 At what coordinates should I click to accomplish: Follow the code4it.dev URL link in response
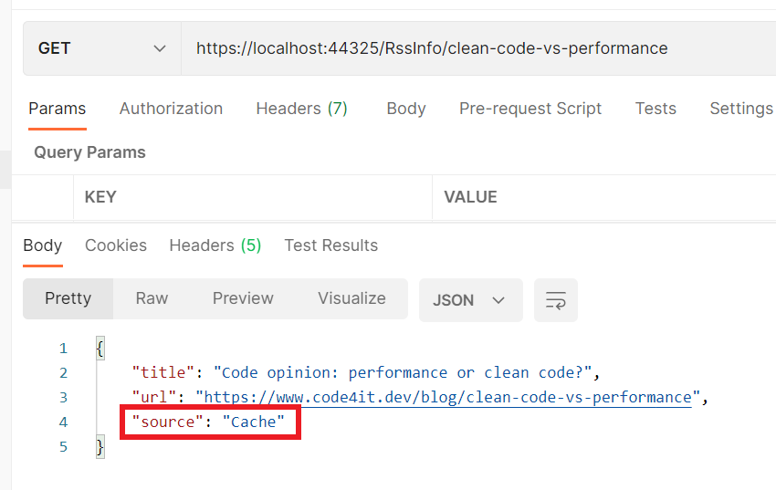click(x=447, y=398)
